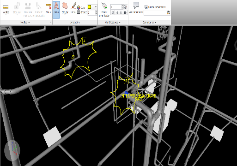The image size is (237, 166).
Task: Clear measurements with the red X ruler
Action: tap(49, 8)
